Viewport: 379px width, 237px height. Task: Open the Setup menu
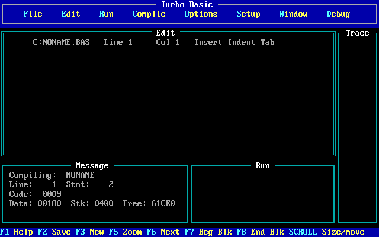click(248, 14)
